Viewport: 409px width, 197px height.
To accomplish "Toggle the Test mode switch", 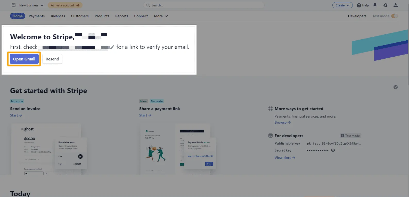I will pyautogui.click(x=394, y=16).
